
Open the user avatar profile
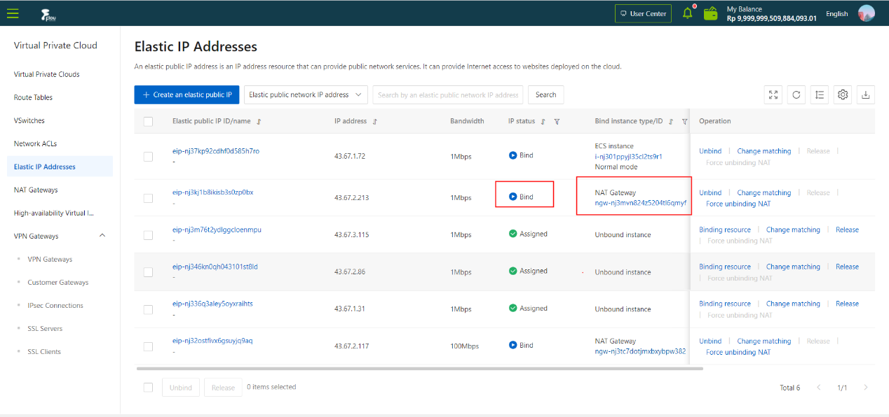(867, 13)
